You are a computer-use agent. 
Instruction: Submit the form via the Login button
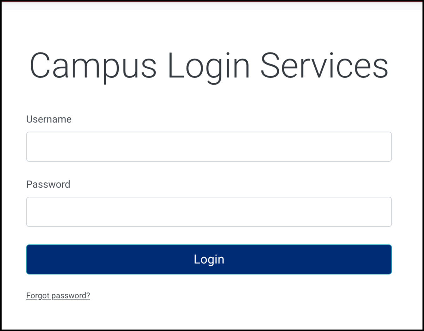click(x=209, y=259)
